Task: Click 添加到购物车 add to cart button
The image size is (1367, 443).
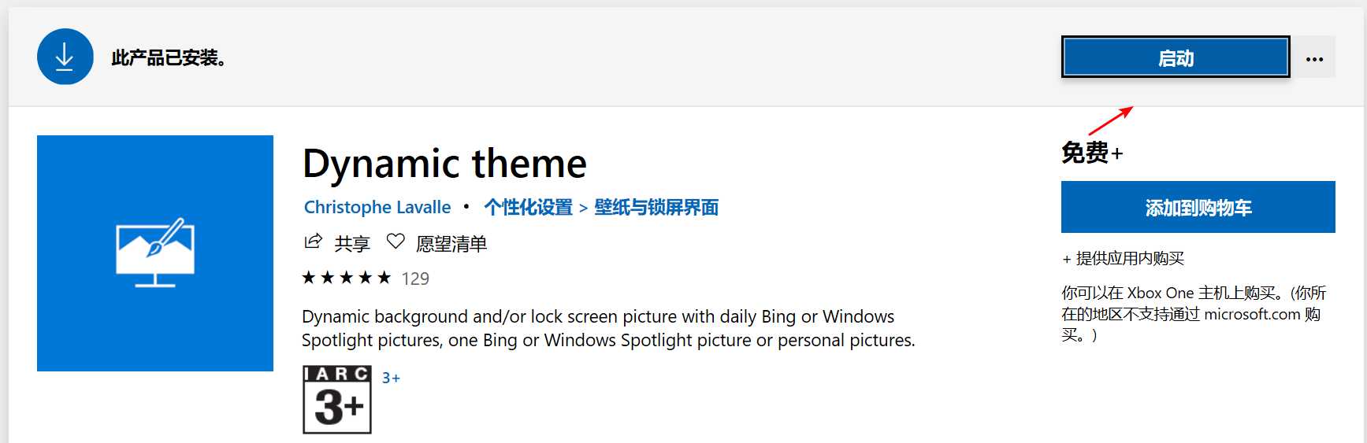Action: tap(1198, 207)
